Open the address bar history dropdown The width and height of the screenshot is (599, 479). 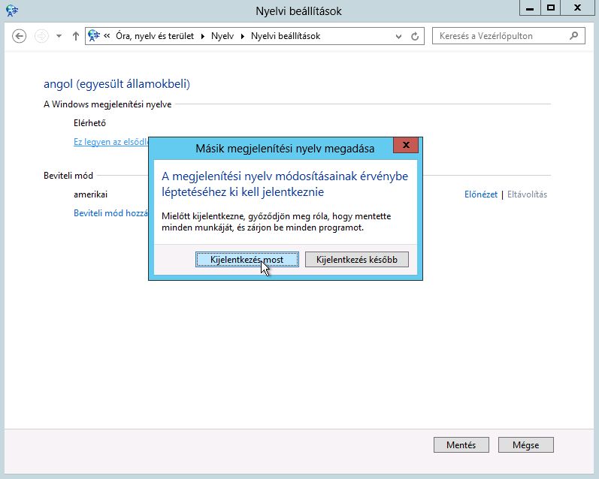pyautogui.click(x=399, y=36)
